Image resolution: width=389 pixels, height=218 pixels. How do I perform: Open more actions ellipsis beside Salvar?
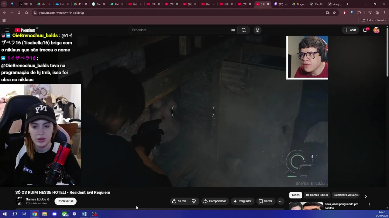click(x=281, y=201)
